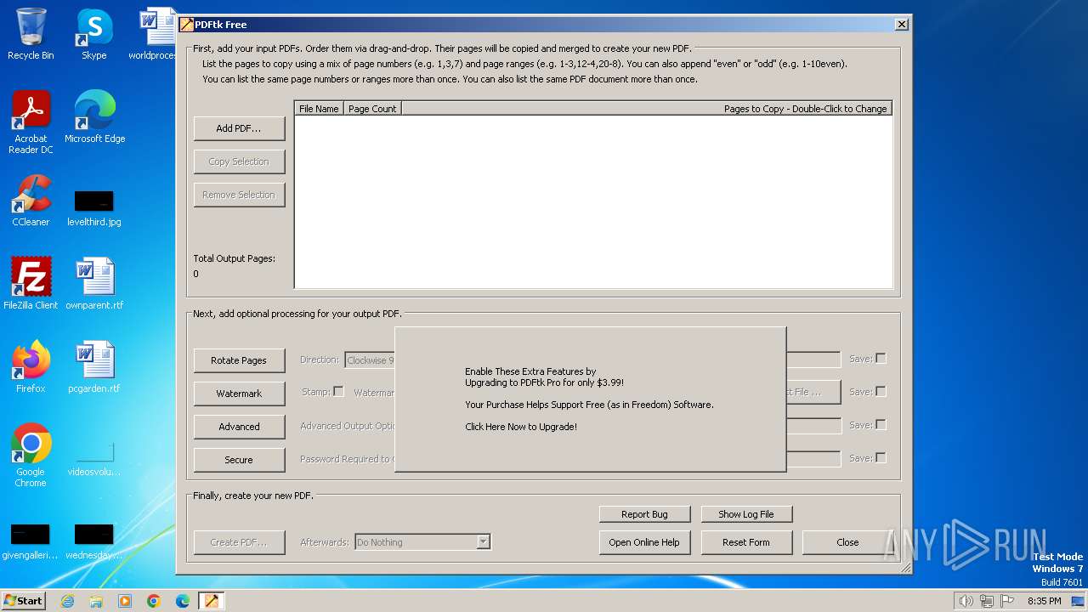This screenshot has width=1088, height=612.
Task: Open Edge from the taskbar
Action: coord(183,601)
